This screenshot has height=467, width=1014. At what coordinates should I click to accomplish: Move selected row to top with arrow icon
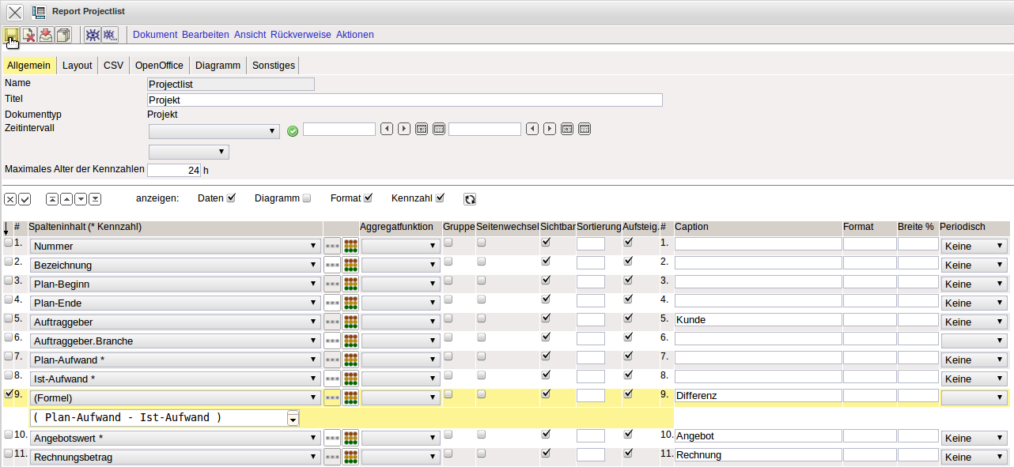(x=52, y=199)
